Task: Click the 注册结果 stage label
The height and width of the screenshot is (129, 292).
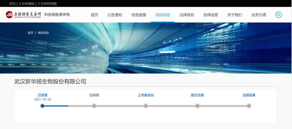Action: pos(249,95)
